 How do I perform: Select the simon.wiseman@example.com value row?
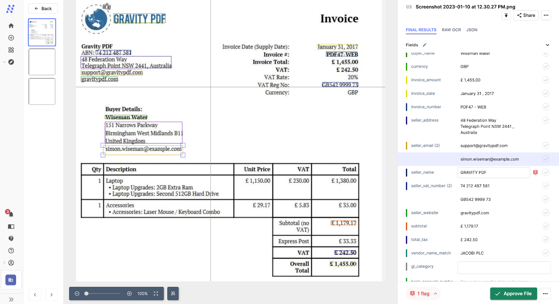coord(478,159)
